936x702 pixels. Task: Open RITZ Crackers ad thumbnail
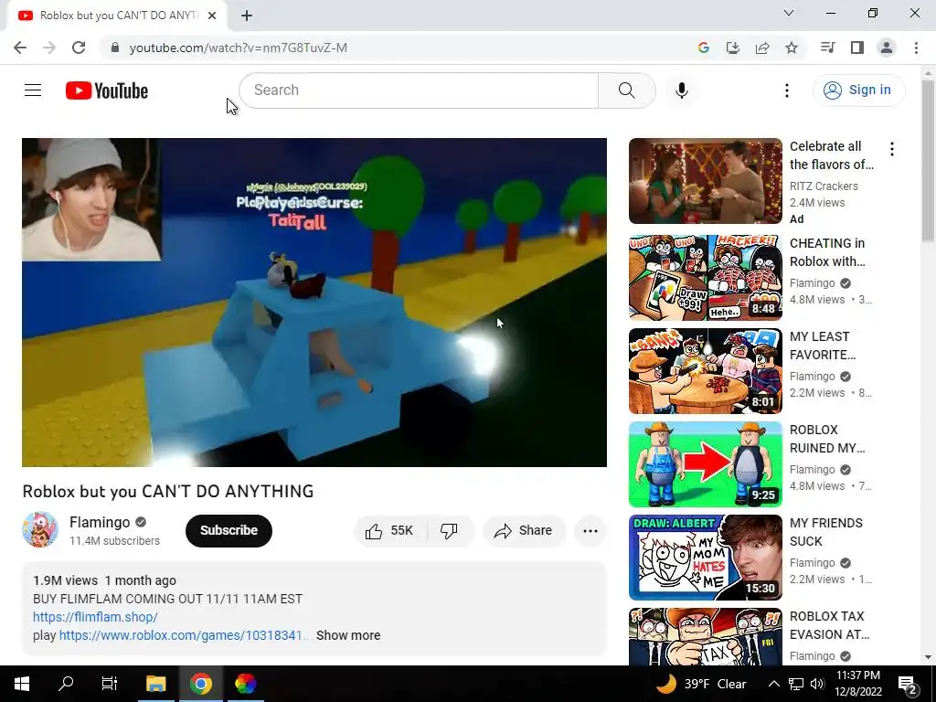click(705, 181)
